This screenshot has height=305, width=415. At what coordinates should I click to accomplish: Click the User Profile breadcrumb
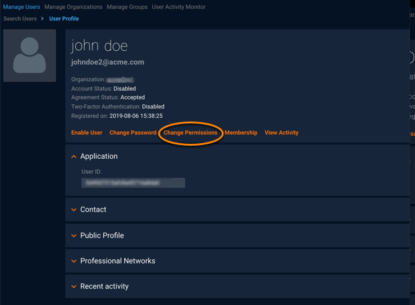[x=64, y=19]
